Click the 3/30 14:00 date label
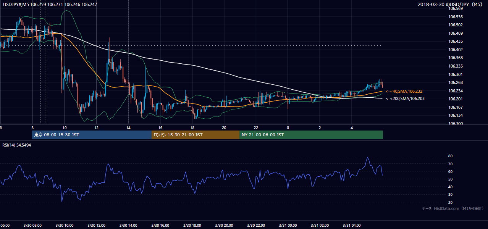Image resolution: width=488 pixels, height=229 pixels. pos(128,226)
